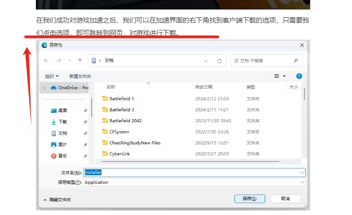Expand the address bar history dropdown

(206, 61)
